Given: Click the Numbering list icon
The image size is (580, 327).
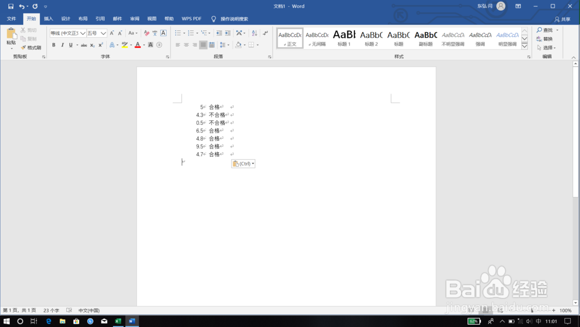Looking at the screenshot, I should (x=191, y=33).
